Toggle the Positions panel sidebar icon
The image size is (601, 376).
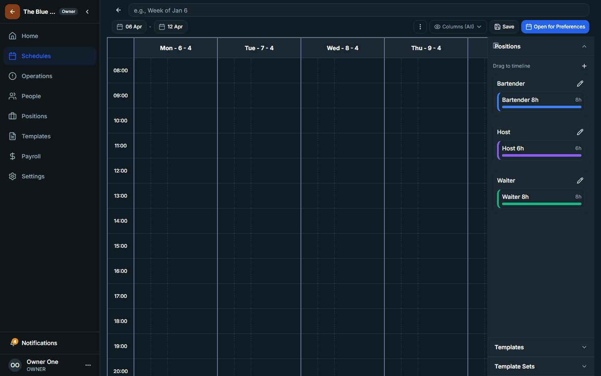point(496,46)
